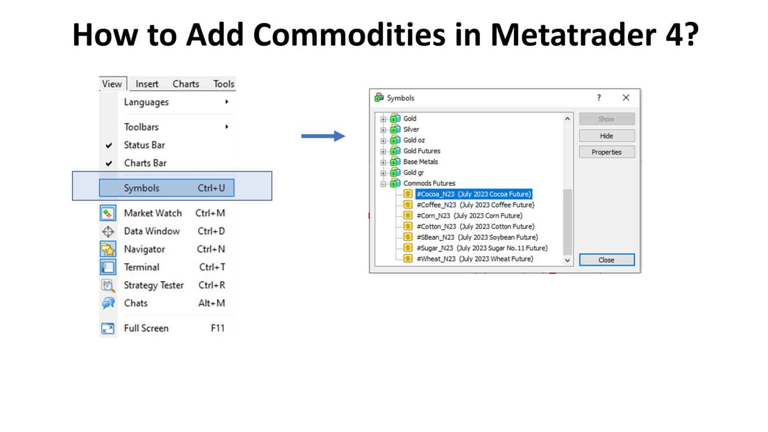Viewport: 768px width, 432px height.
Task: Click the Navigator star folder icon
Action: click(x=108, y=249)
